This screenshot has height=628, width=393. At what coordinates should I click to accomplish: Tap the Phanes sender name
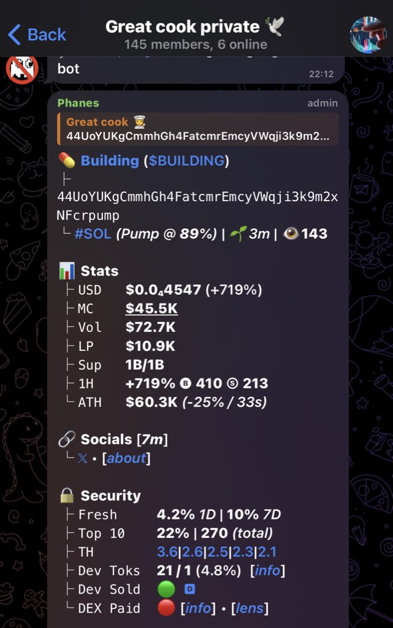pyautogui.click(x=78, y=103)
